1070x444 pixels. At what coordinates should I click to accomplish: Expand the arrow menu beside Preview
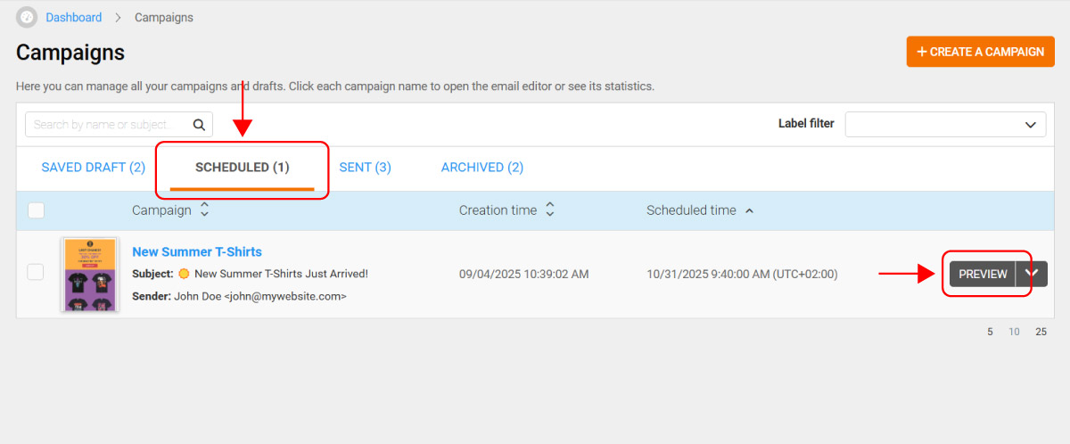click(x=1033, y=274)
